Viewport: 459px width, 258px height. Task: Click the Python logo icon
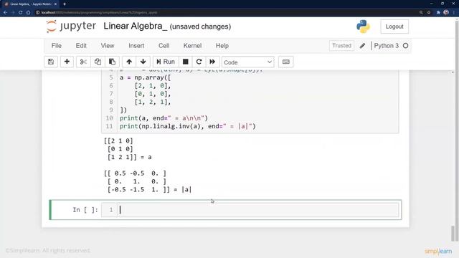(363, 27)
